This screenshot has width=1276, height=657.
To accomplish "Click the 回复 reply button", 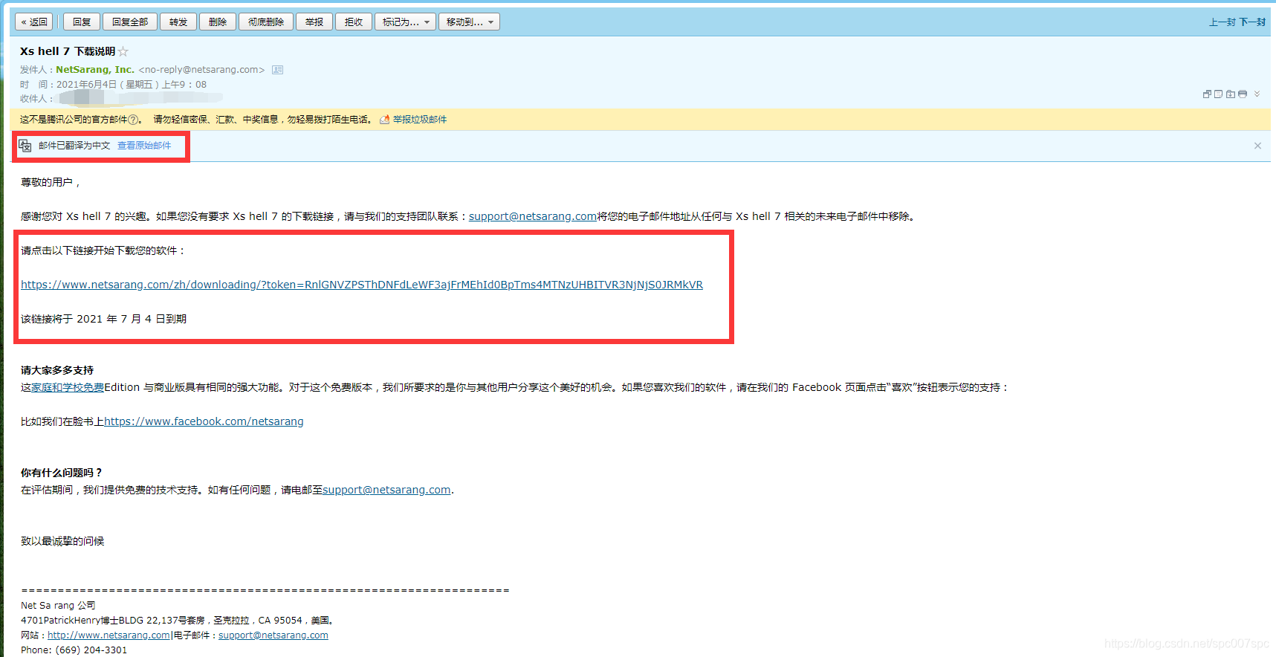I will coord(82,22).
